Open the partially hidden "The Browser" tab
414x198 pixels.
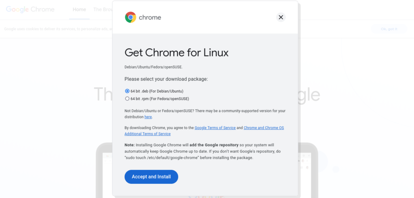click(x=103, y=10)
